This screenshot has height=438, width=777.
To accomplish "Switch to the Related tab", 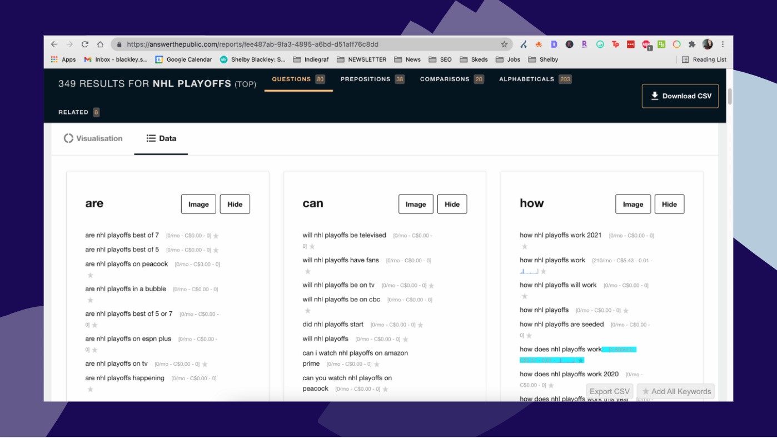I will pyautogui.click(x=79, y=112).
